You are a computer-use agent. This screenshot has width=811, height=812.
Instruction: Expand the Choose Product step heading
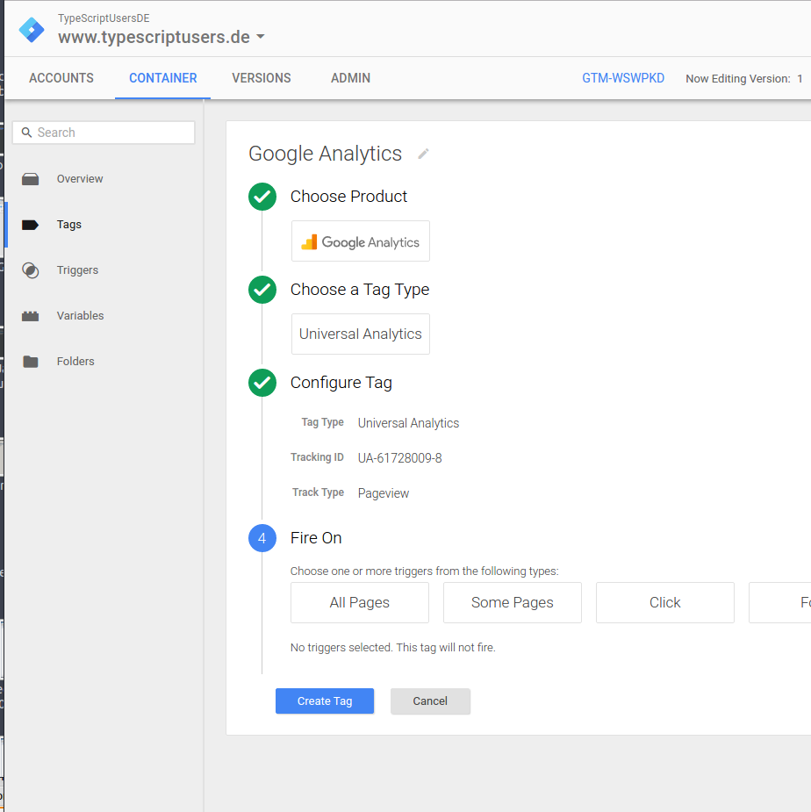pos(348,197)
